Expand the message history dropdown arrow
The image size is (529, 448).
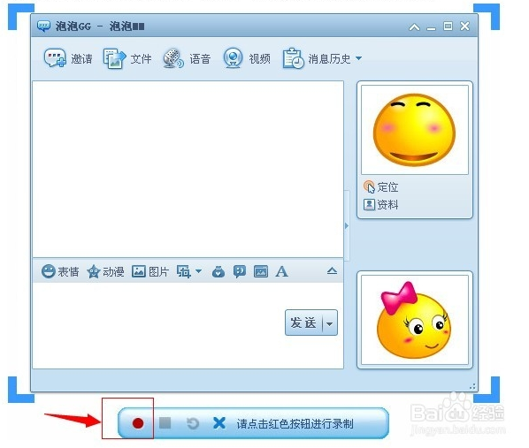pyautogui.click(x=359, y=58)
